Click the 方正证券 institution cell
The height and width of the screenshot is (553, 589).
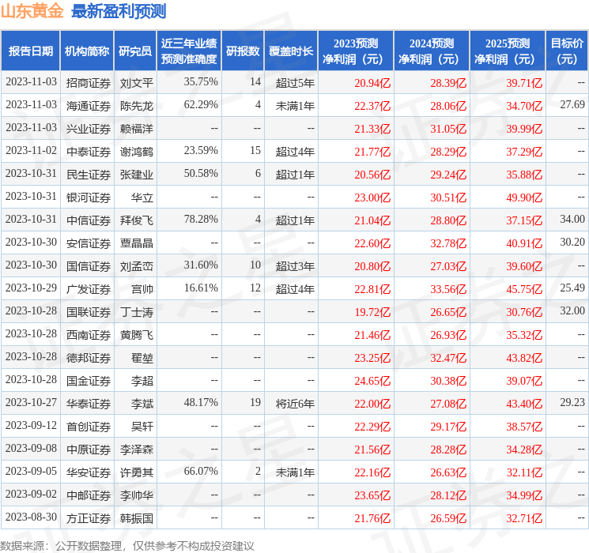[x=89, y=518]
